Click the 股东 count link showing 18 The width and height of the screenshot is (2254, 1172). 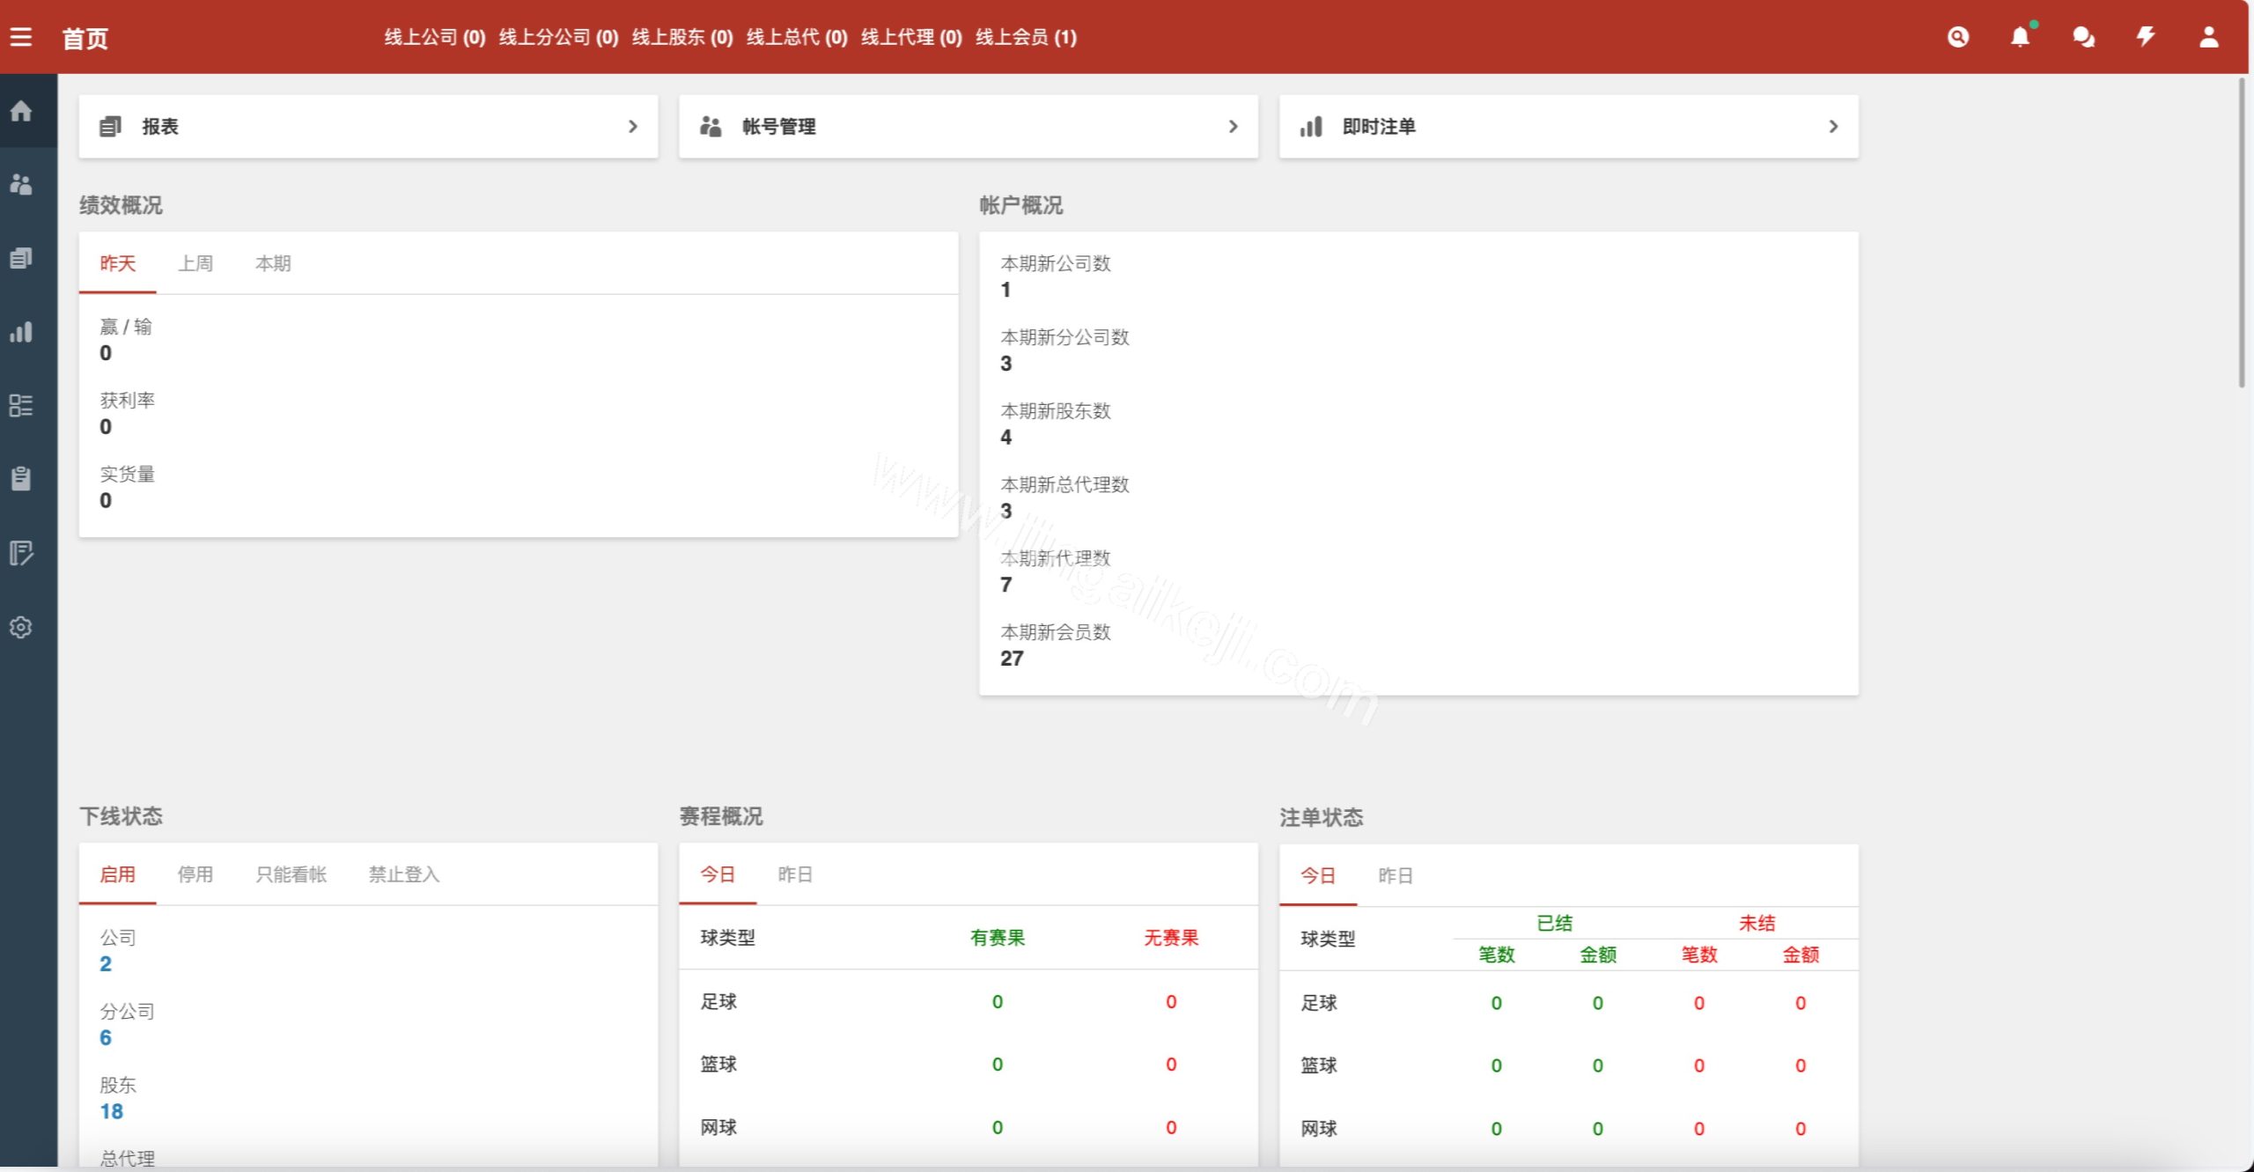click(x=112, y=1111)
